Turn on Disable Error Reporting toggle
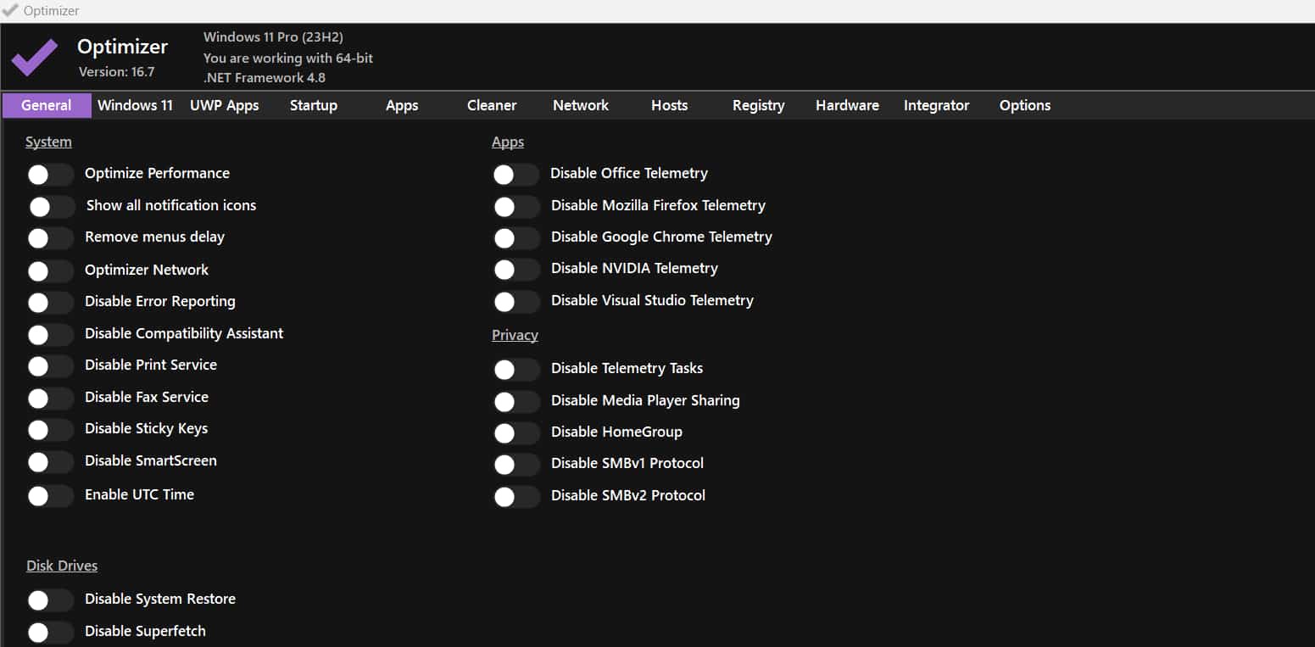Viewport: 1315px width, 647px height. (50, 303)
